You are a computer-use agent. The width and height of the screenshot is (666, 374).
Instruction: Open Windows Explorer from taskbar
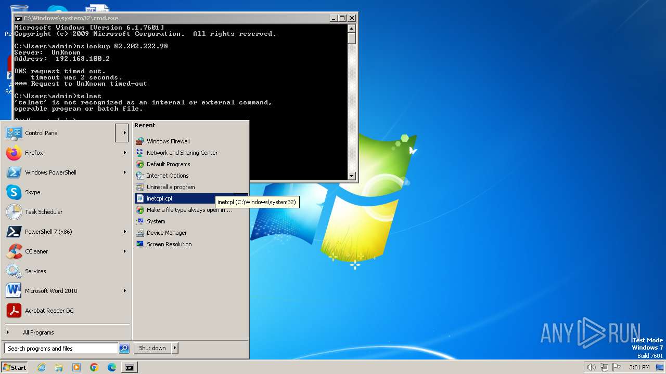pos(59,367)
